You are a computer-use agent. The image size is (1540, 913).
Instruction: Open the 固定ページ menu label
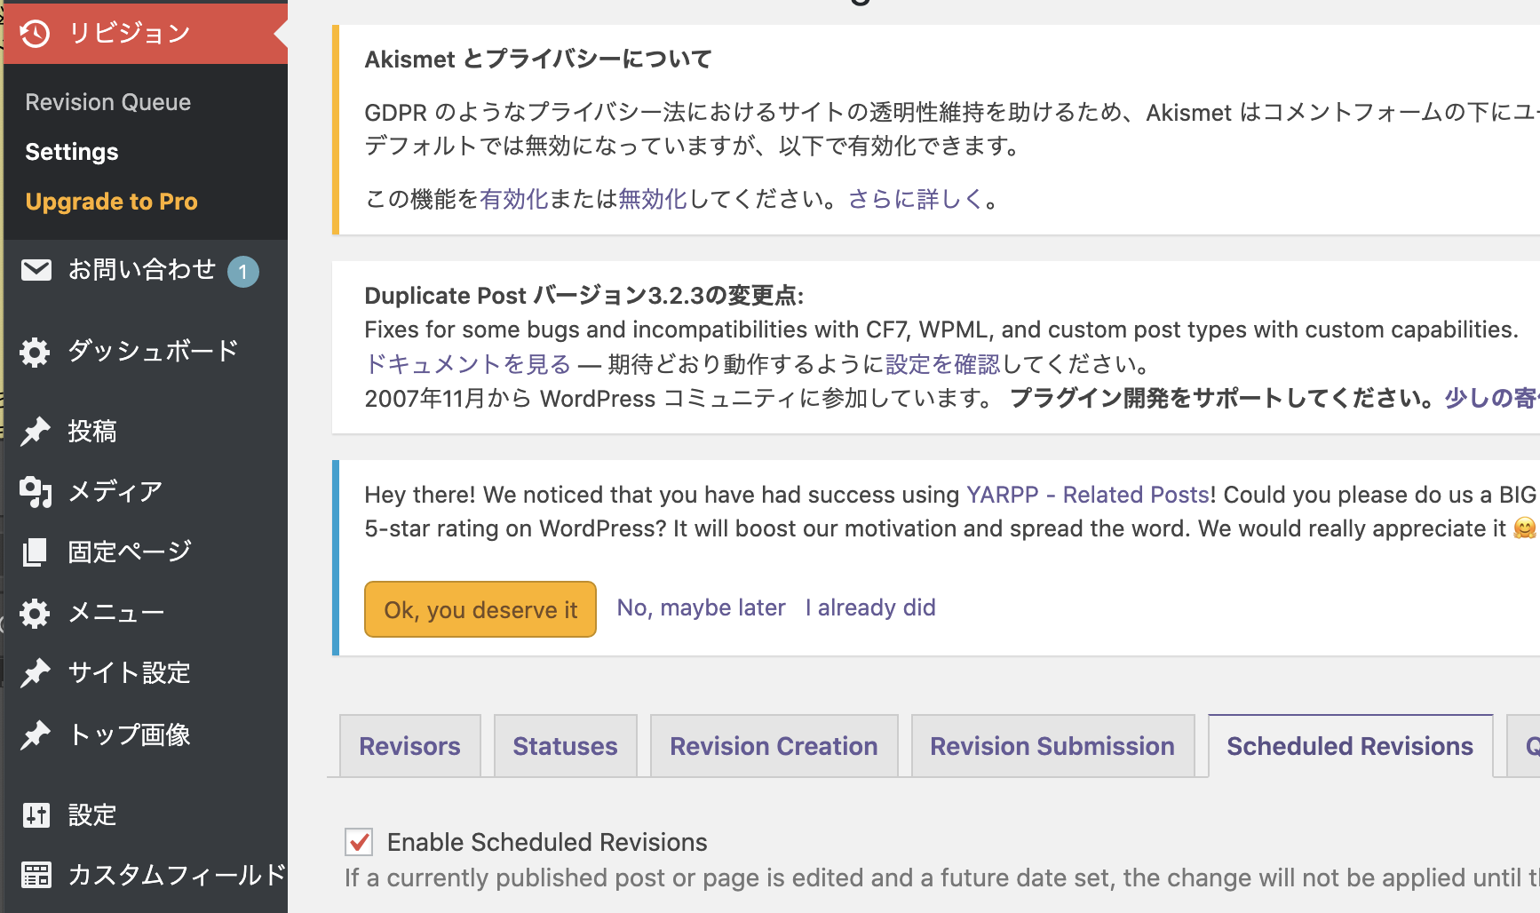130,552
